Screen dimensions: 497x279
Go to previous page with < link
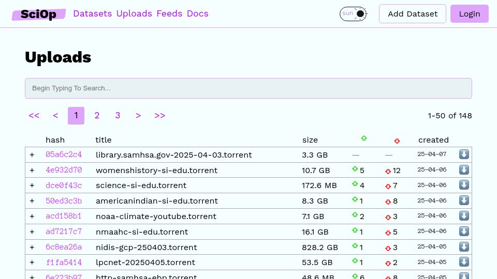(55, 115)
